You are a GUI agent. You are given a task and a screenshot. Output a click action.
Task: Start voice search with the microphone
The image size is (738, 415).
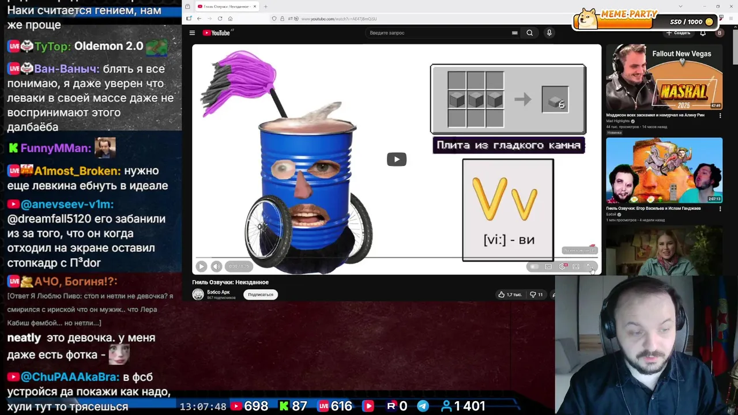coord(549,33)
